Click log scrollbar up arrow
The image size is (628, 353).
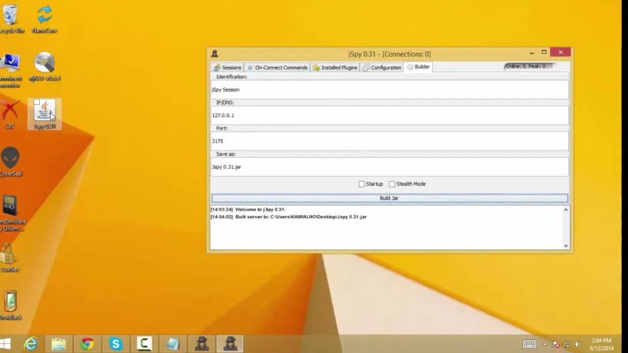566,210
